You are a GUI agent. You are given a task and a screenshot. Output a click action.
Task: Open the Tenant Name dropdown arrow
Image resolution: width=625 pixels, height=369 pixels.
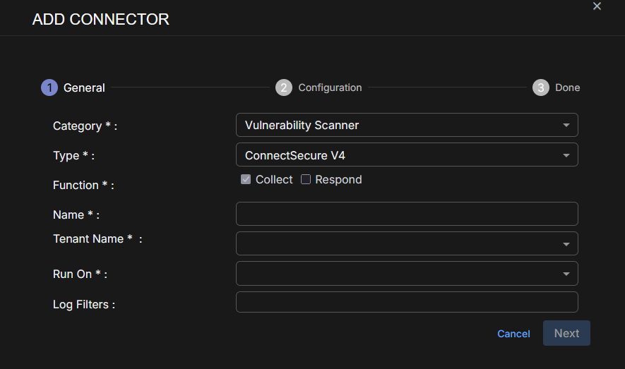click(x=566, y=244)
